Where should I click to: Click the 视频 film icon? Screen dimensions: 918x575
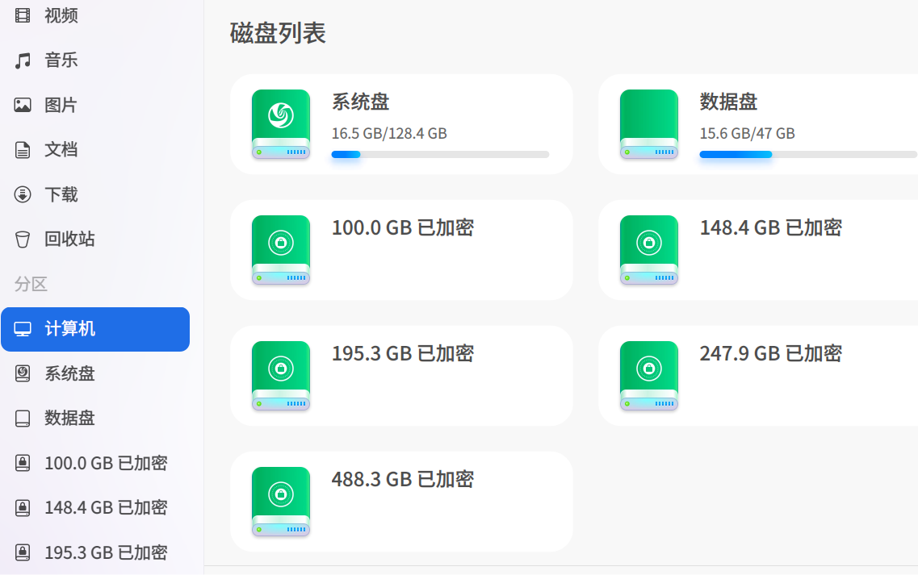tap(23, 15)
